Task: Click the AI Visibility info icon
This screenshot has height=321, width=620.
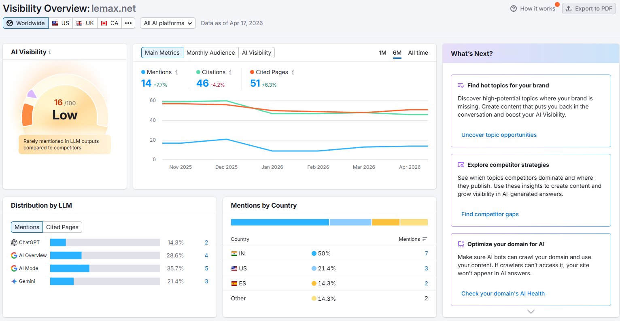Action: point(50,52)
